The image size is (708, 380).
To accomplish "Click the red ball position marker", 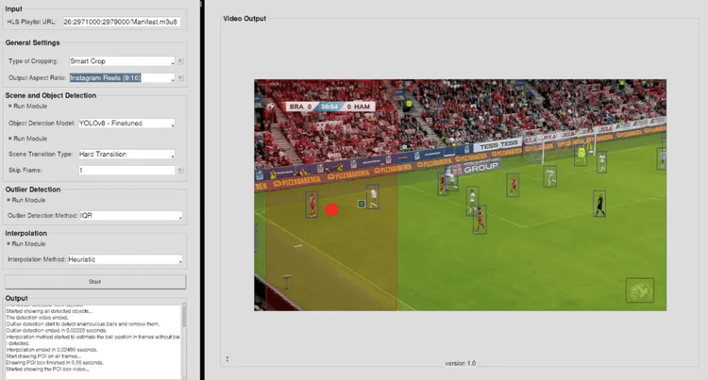I will coord(331,209).
